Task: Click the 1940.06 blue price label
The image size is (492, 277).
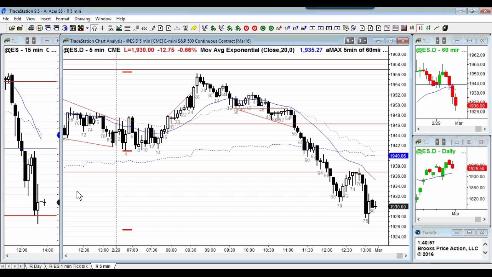Action: [398, 156]
